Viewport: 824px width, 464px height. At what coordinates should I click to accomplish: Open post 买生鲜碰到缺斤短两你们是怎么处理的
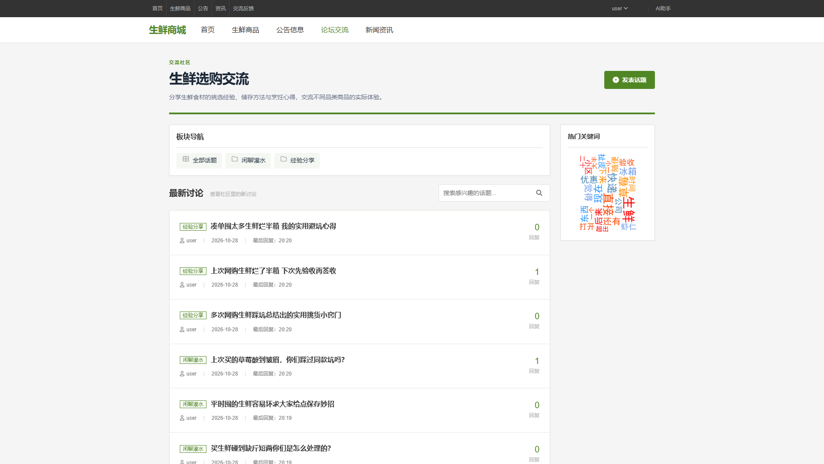pos(271,449)
